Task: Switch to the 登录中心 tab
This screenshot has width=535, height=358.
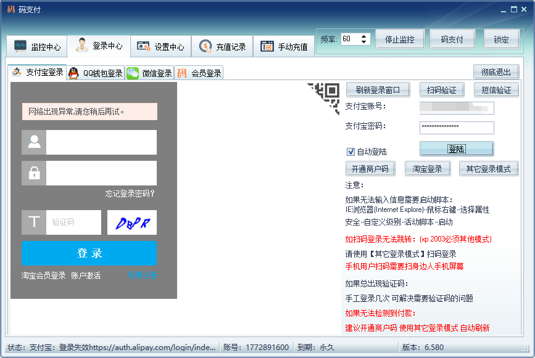Action: point(99,46)
